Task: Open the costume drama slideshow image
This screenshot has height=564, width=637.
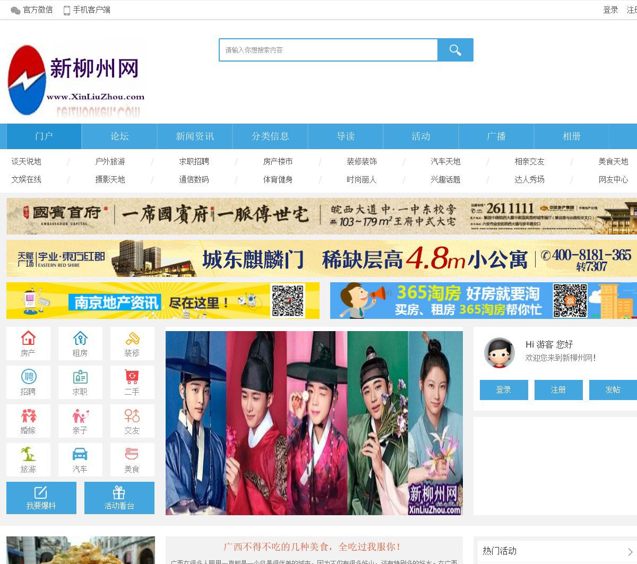Action: tap(314, 423)
